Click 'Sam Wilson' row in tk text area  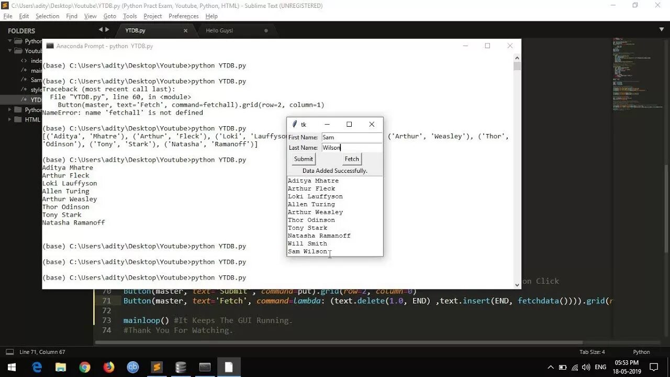click(x=308, y=251)
